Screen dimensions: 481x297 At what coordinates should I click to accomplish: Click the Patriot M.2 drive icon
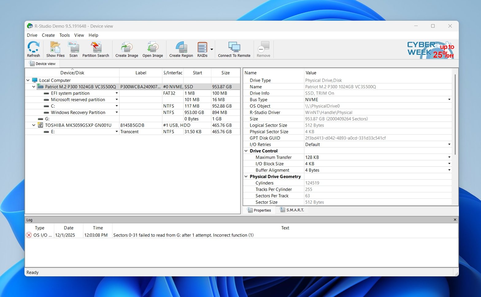click(40, 87)
